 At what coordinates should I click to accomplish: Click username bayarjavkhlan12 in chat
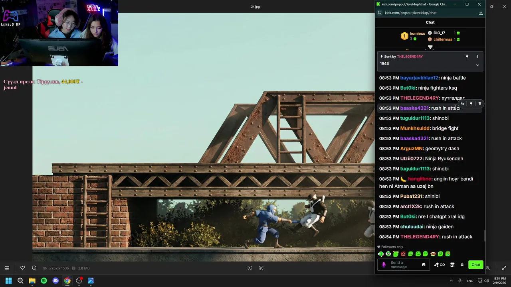coord(419,78)
